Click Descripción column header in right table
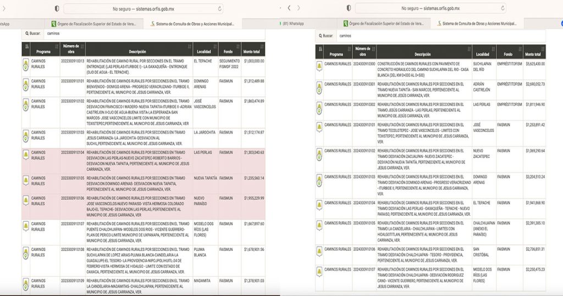This screenshot has height=296, width=563. (x=424, y=52)
